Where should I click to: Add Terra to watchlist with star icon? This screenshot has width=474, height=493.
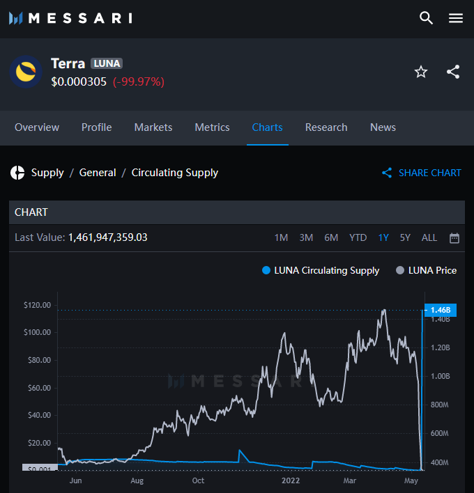point(421,72)
